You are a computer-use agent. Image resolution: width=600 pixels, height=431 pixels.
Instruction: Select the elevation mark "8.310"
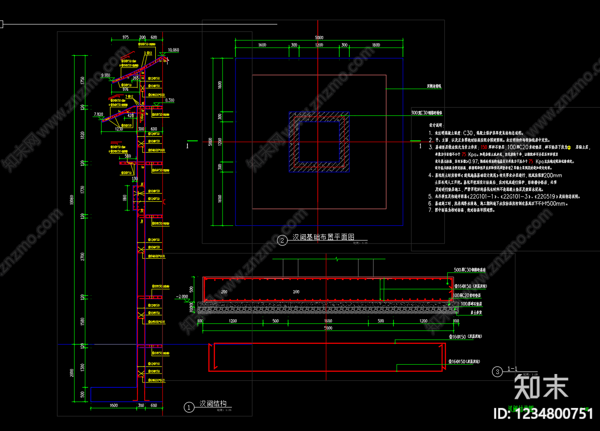click(170, 100)
